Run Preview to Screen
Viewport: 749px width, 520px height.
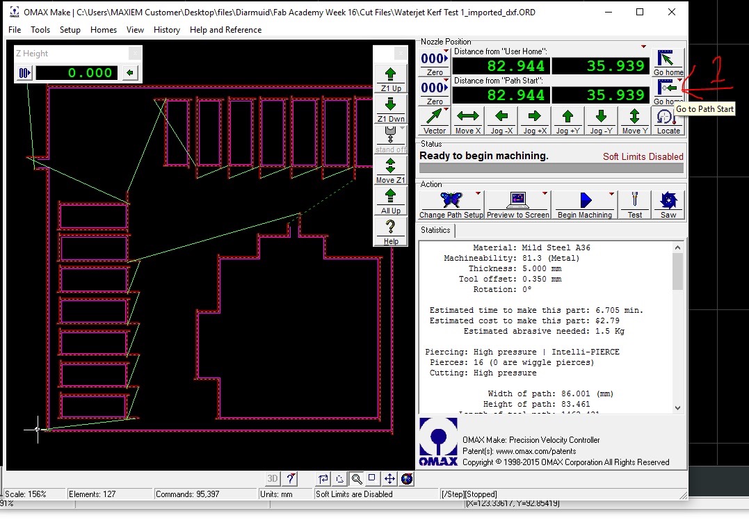518,205
